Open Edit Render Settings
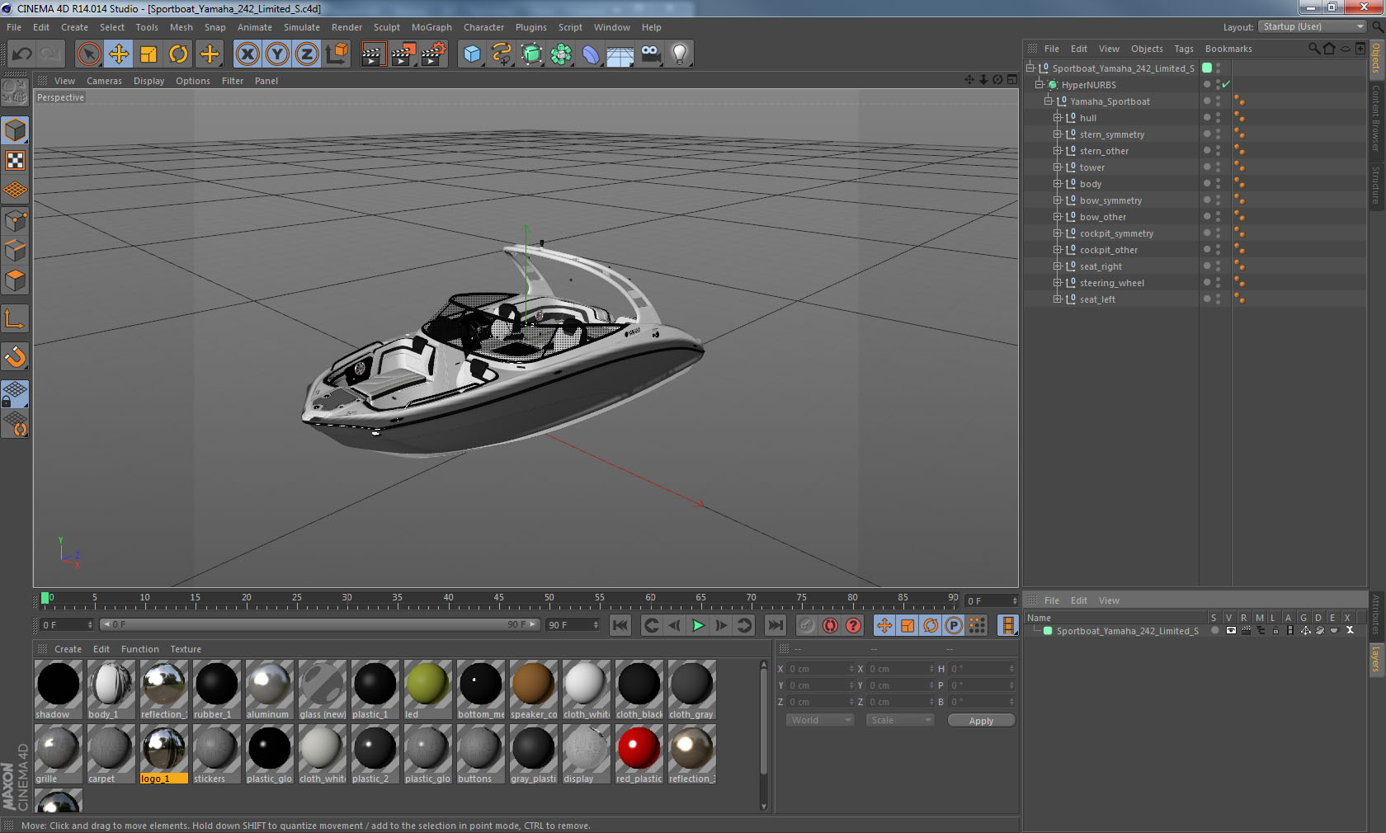 [x=434, y=54]
